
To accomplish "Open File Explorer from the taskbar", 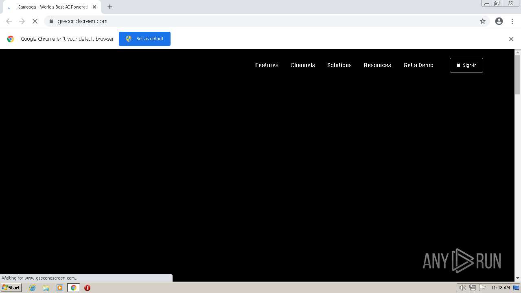I will [46, 288].
